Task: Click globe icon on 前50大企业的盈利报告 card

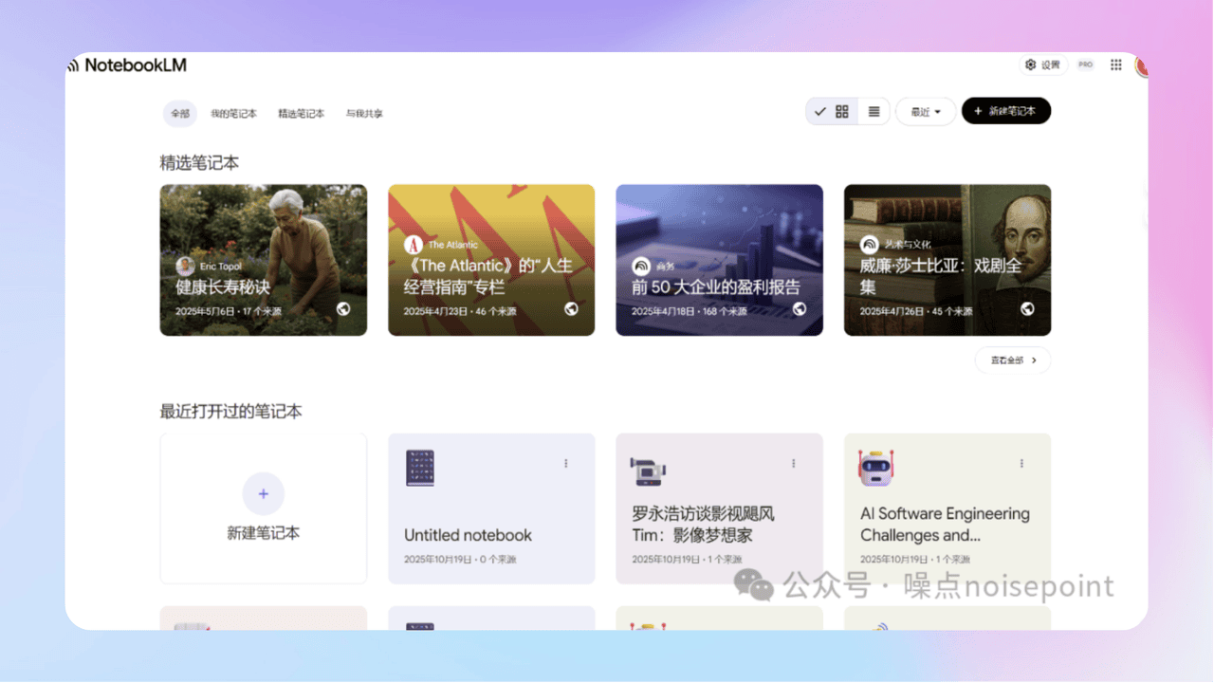Action: (800, 309)
